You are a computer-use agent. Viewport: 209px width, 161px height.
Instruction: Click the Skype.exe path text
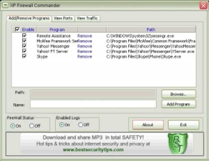click(x=144, y=57)
